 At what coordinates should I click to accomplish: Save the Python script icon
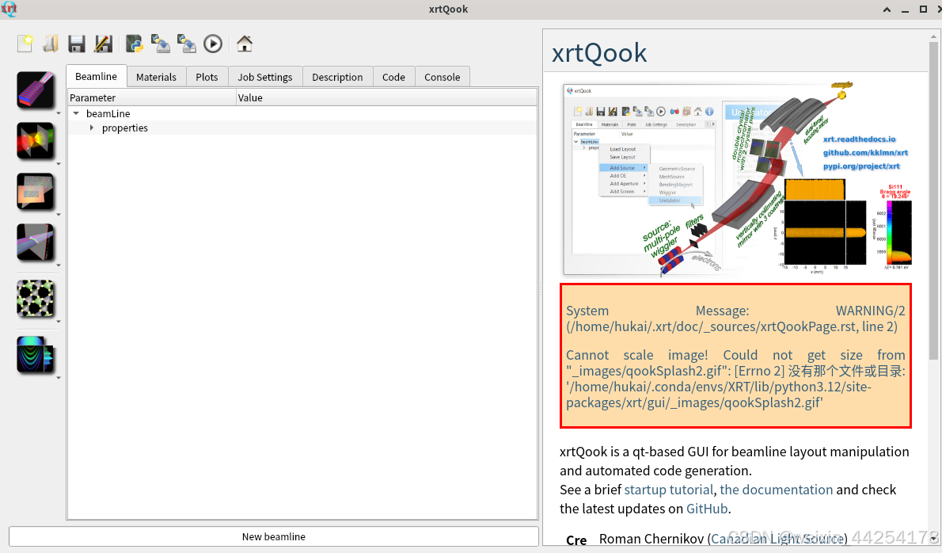pos(161,44)
